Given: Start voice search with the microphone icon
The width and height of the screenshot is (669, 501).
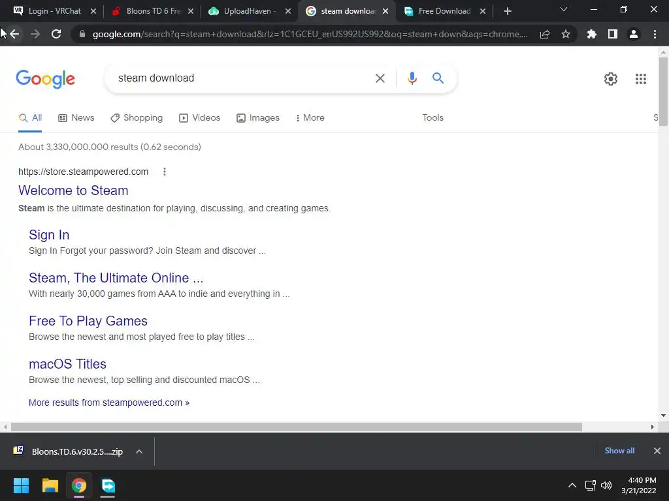Looking at the screenshot, I should [412, 78].
